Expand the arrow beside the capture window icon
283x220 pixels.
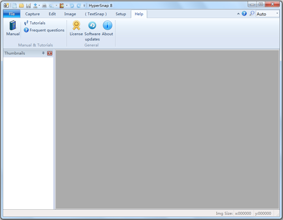(56, 6)
